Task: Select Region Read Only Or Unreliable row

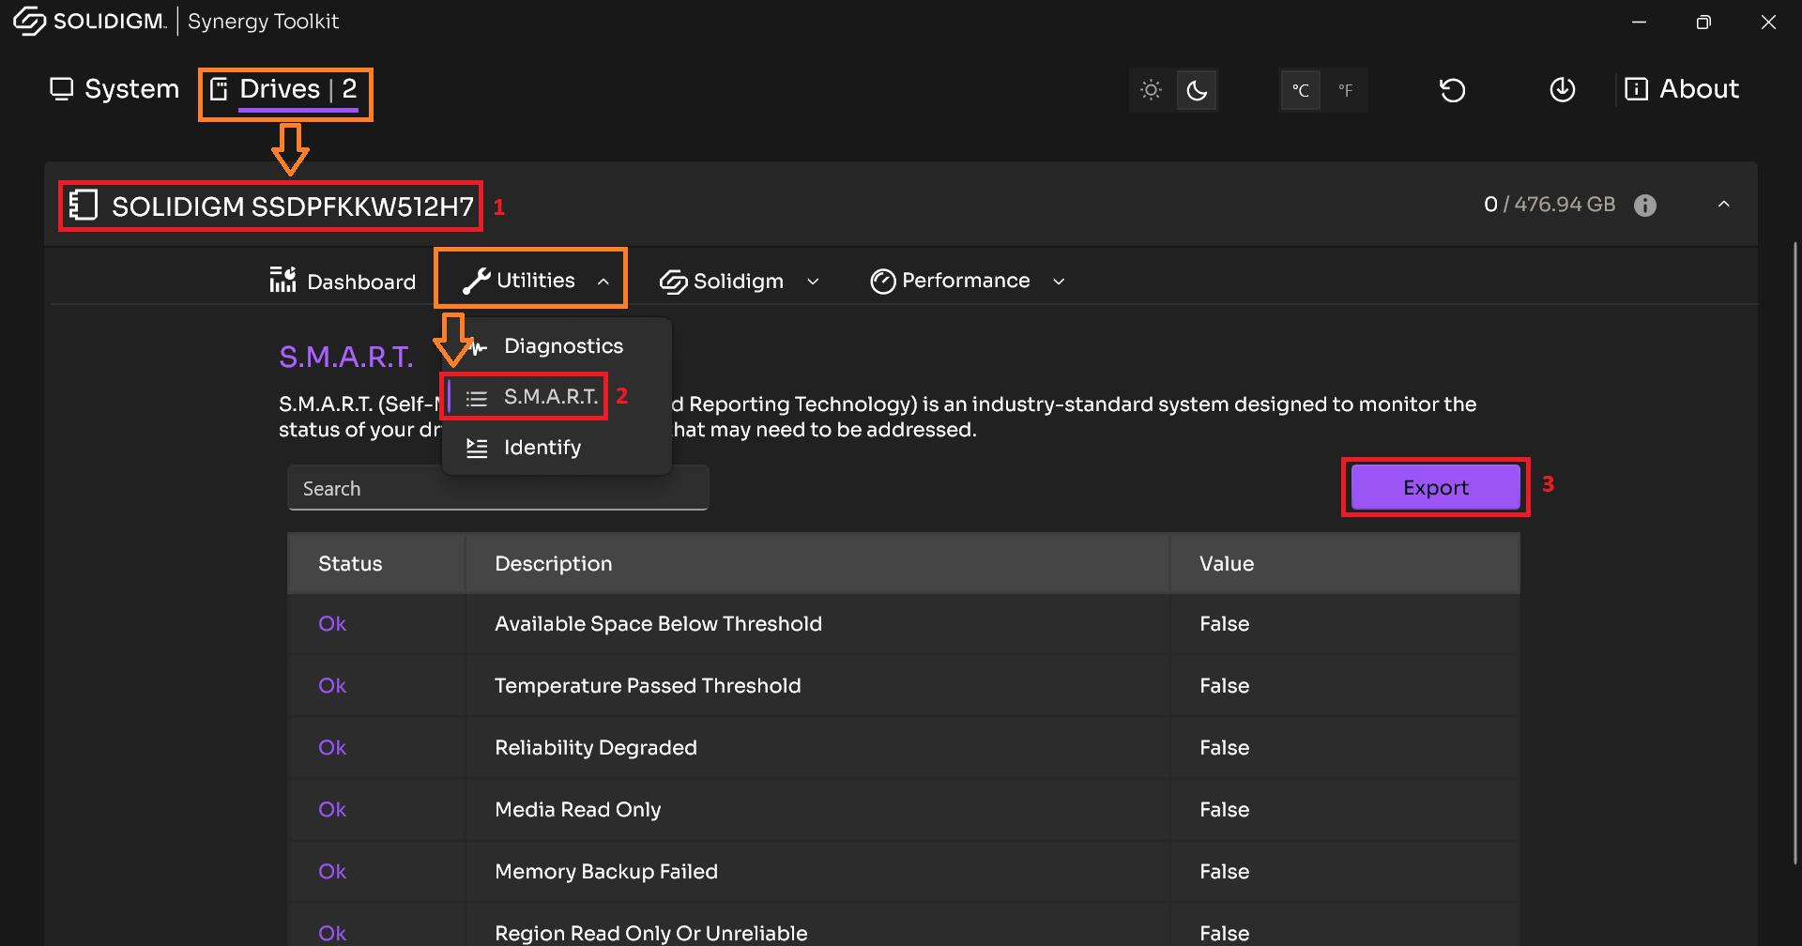Action: (903, 925)
